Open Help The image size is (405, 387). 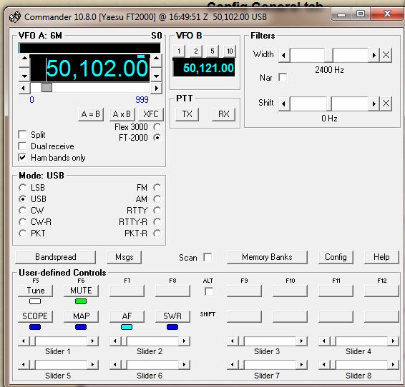(381, 257)
